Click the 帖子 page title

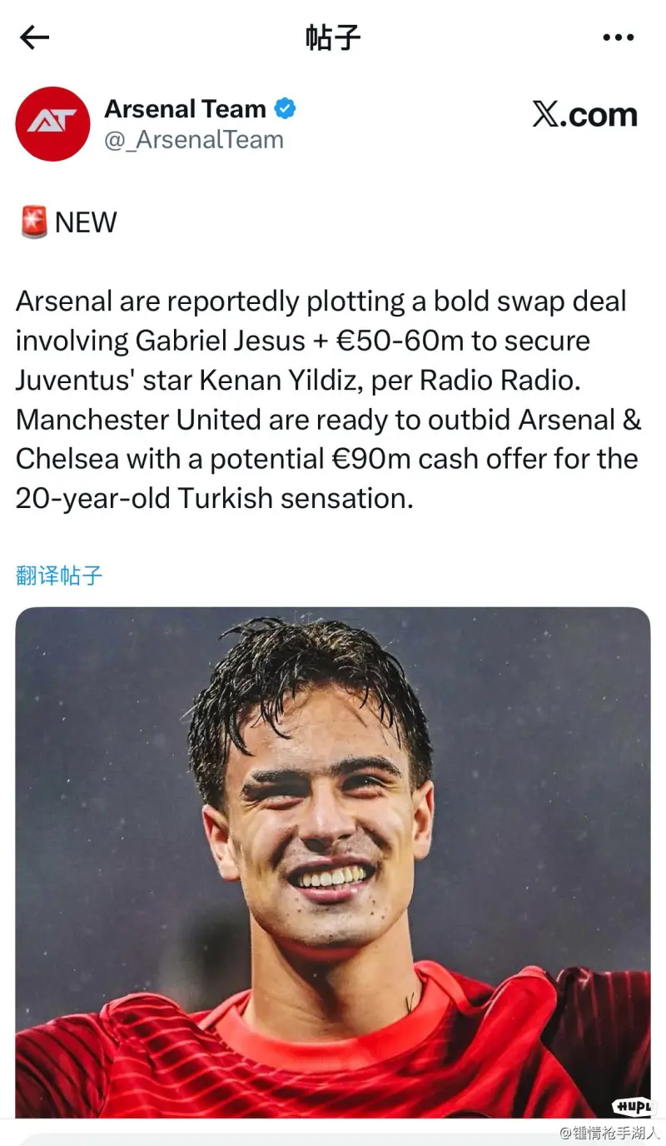tap(333, 37)
